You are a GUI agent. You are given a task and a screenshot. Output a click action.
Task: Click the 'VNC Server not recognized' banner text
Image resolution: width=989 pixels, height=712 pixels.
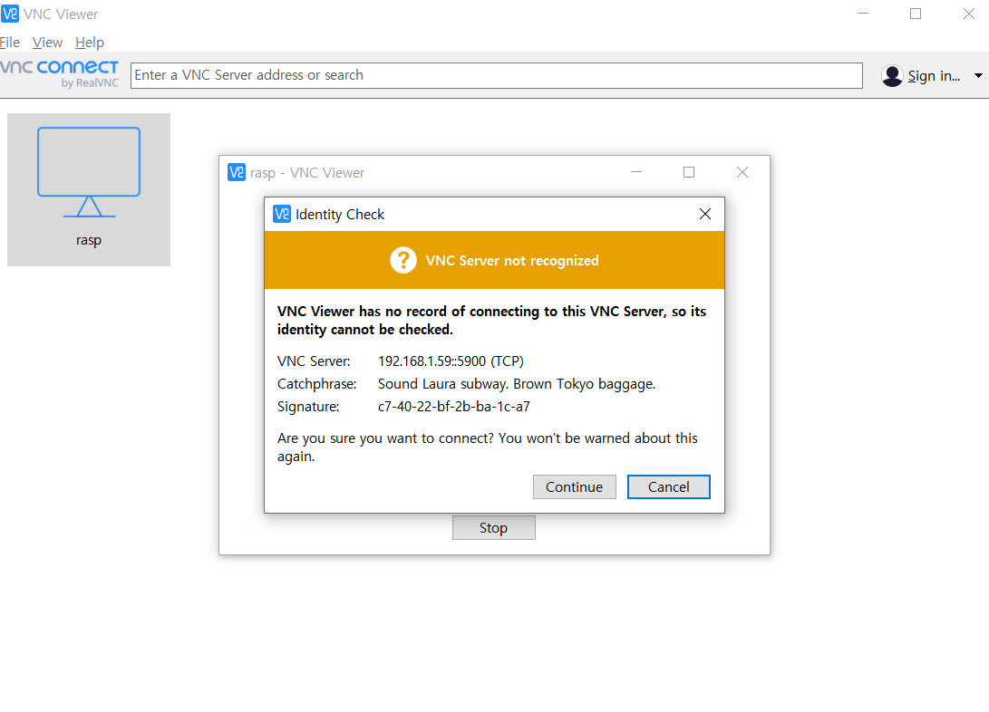click(x=512, y=260)
